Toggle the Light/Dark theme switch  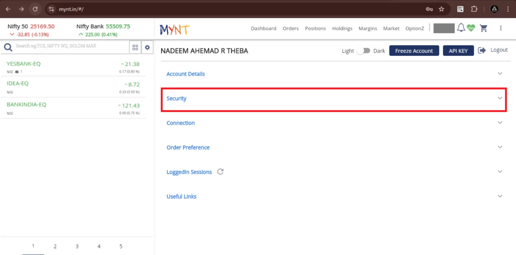click(363, 51)
